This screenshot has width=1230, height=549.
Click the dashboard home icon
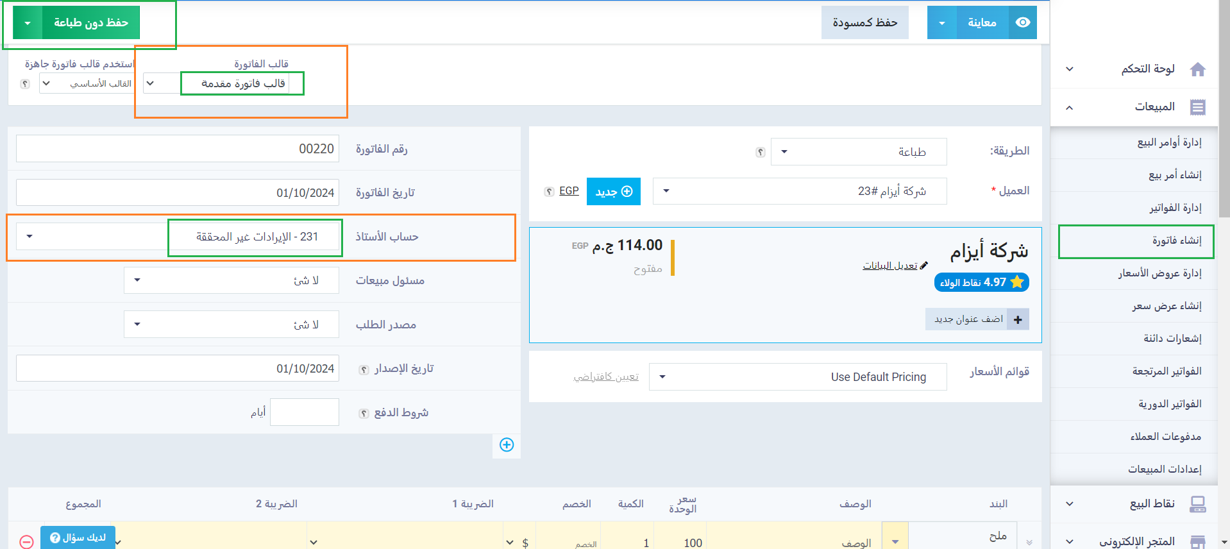tap(1197, 69)
